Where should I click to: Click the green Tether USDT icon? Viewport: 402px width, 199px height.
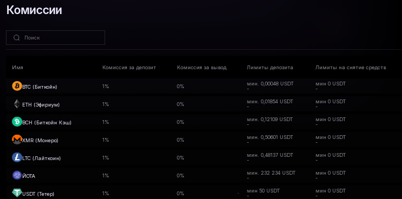coord(17,193)
